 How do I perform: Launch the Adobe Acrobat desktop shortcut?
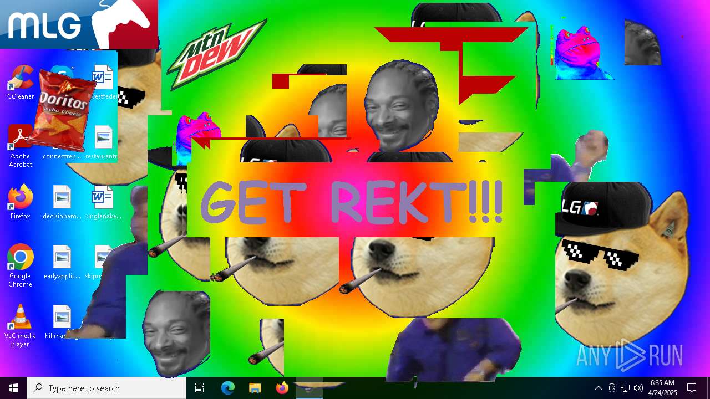tap(21, 146)
